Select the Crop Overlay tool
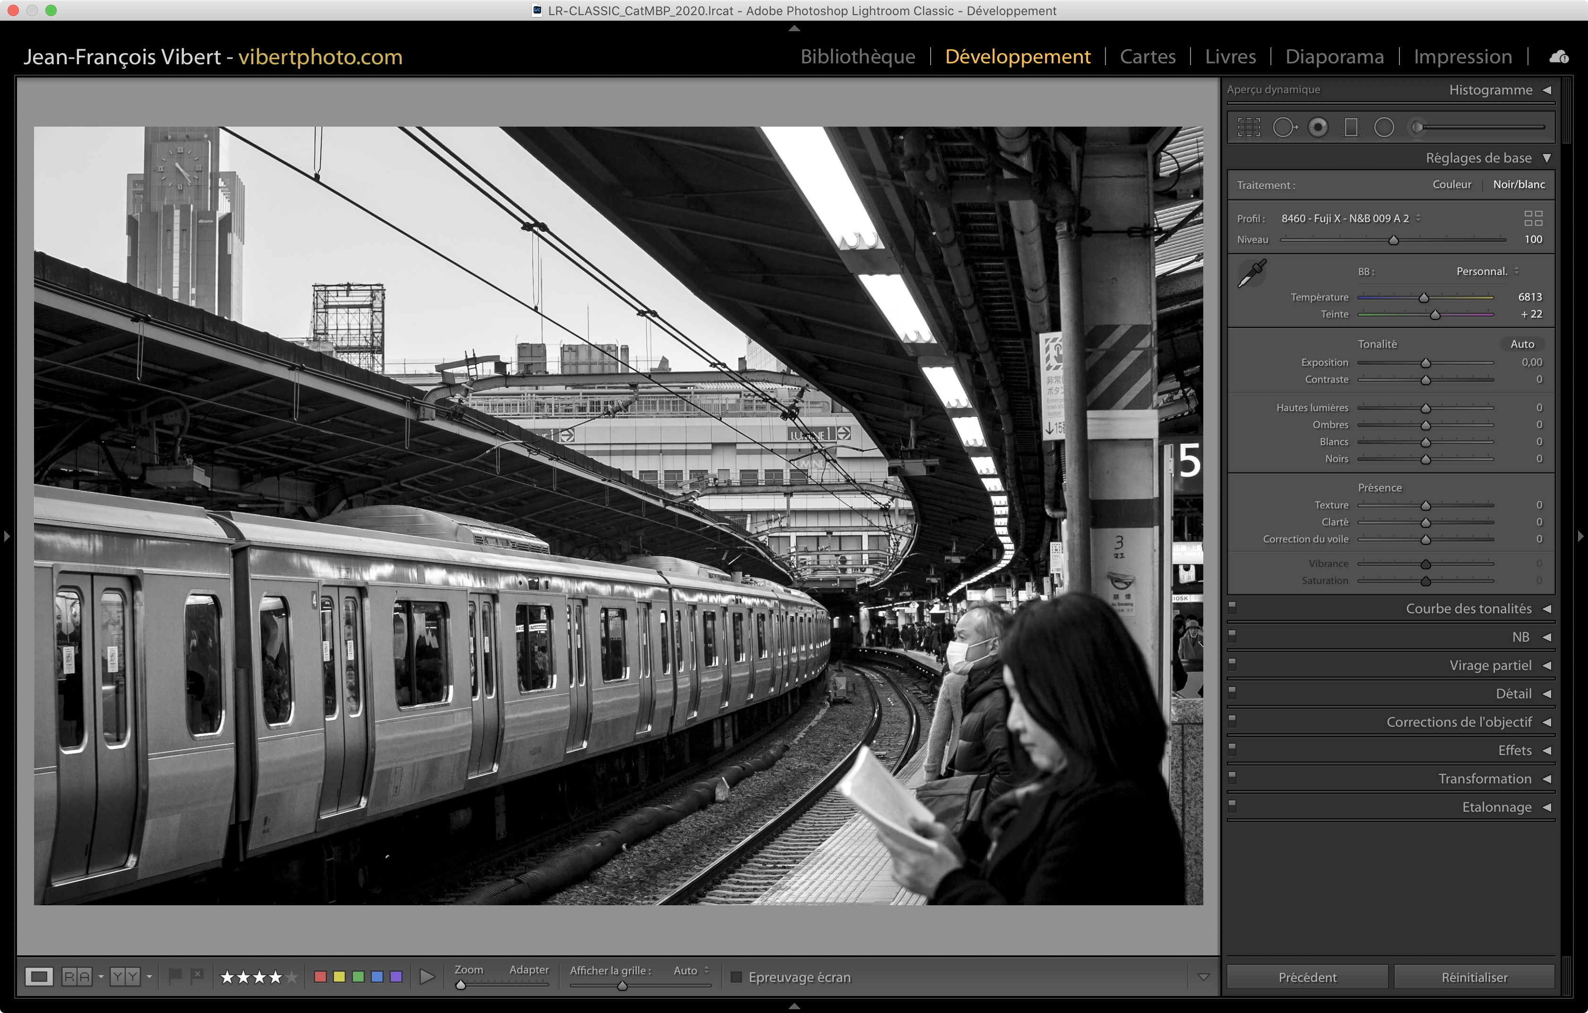The height and width of the screenshot is (1013, 1588). 1248,127
